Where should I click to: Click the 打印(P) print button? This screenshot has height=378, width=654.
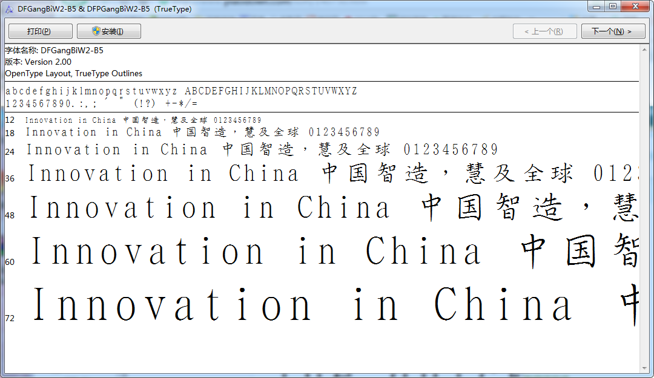tap(41, 31)
